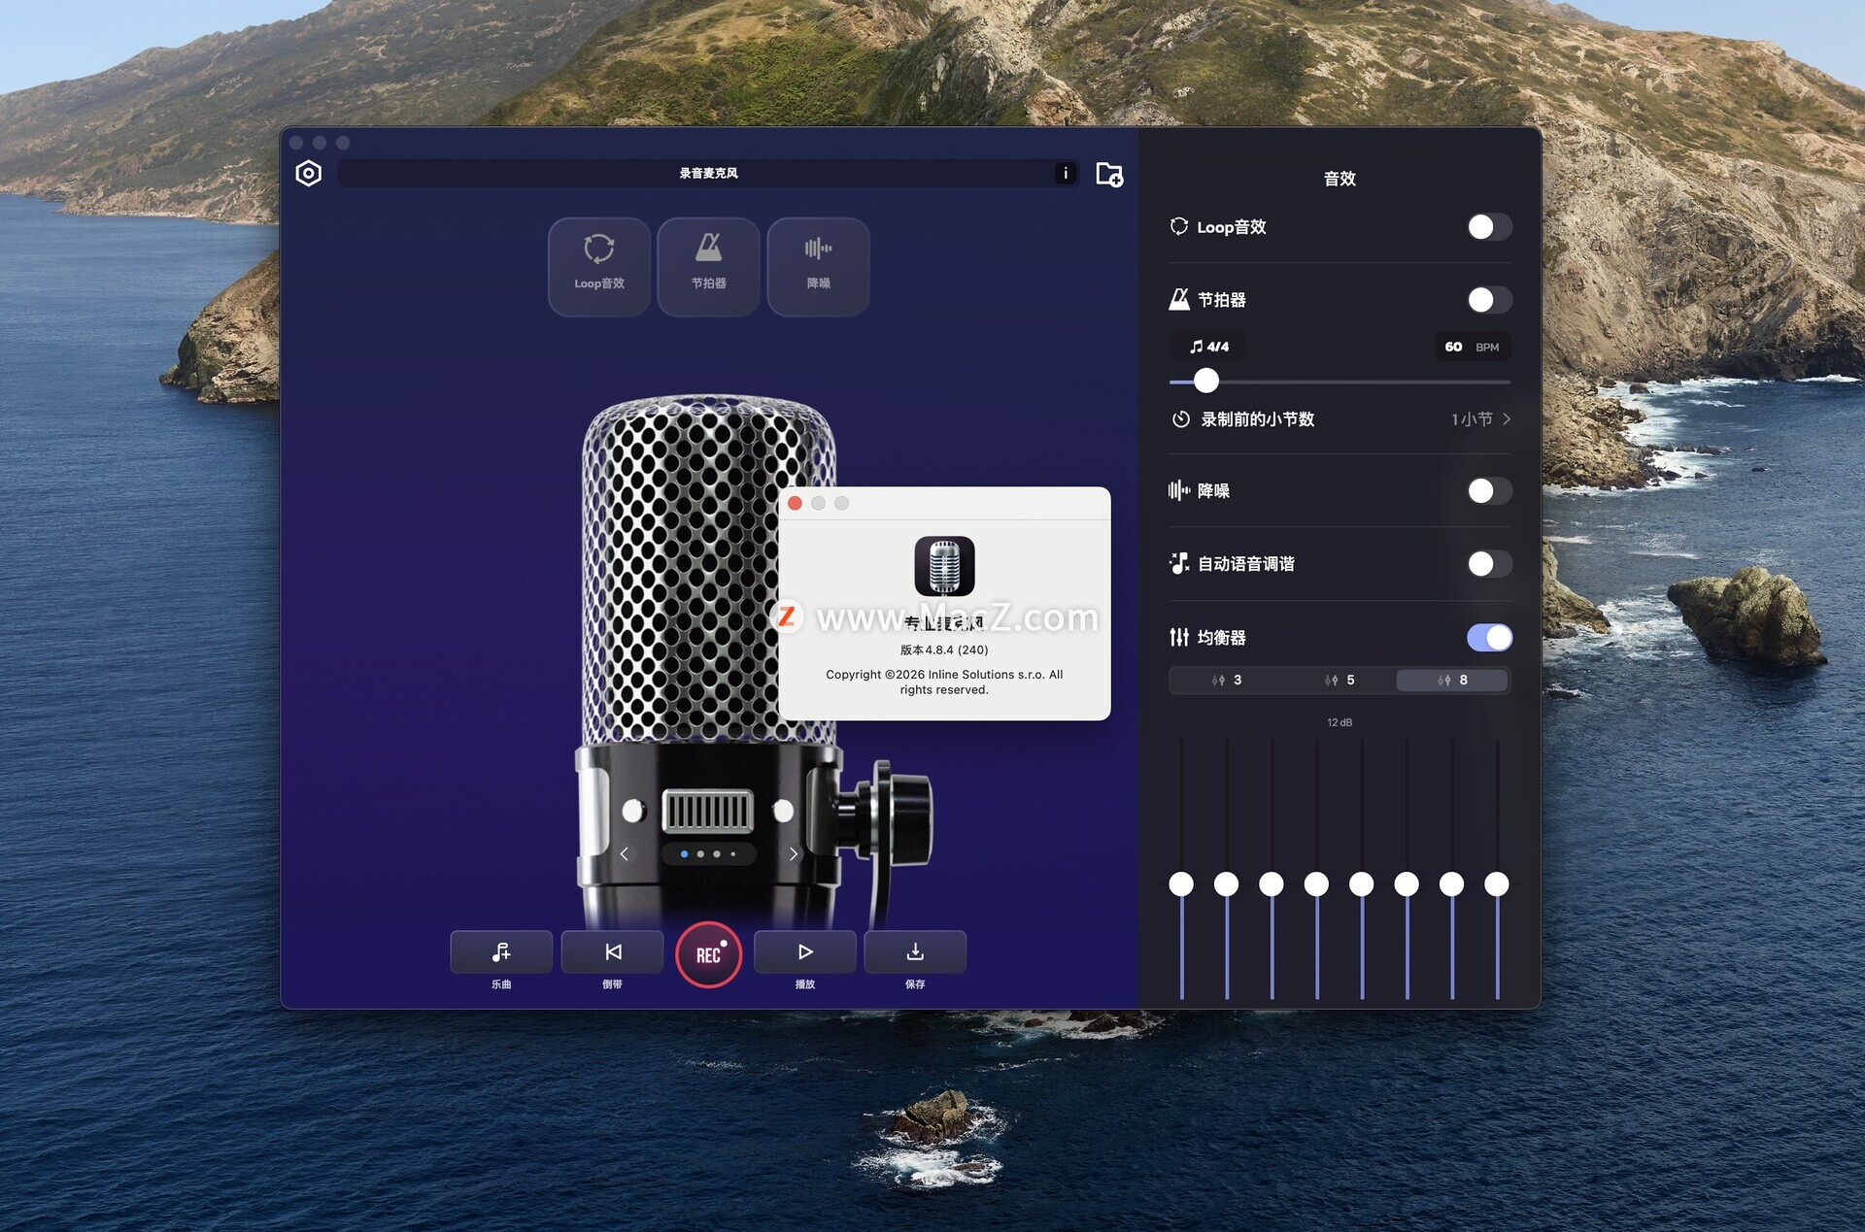Viewport: 1865px width, 1232px height.
Task: Open the 4/4 time signature selector
Action: 1209,347
